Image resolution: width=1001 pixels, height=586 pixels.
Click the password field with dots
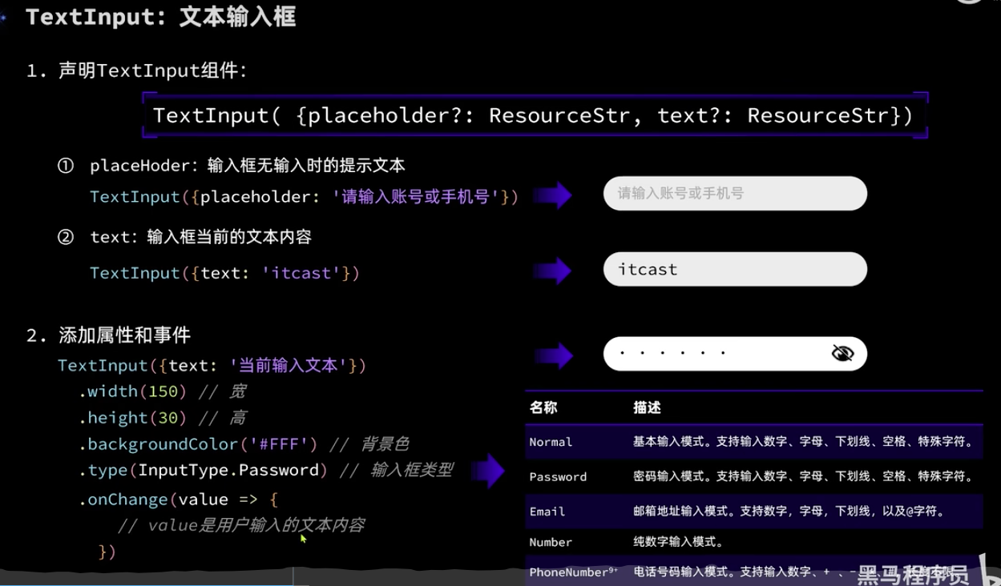coord(713,354)
